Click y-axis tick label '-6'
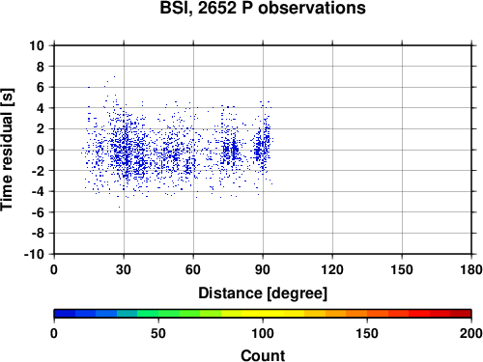The image size is (483, 362). point(38,212)
